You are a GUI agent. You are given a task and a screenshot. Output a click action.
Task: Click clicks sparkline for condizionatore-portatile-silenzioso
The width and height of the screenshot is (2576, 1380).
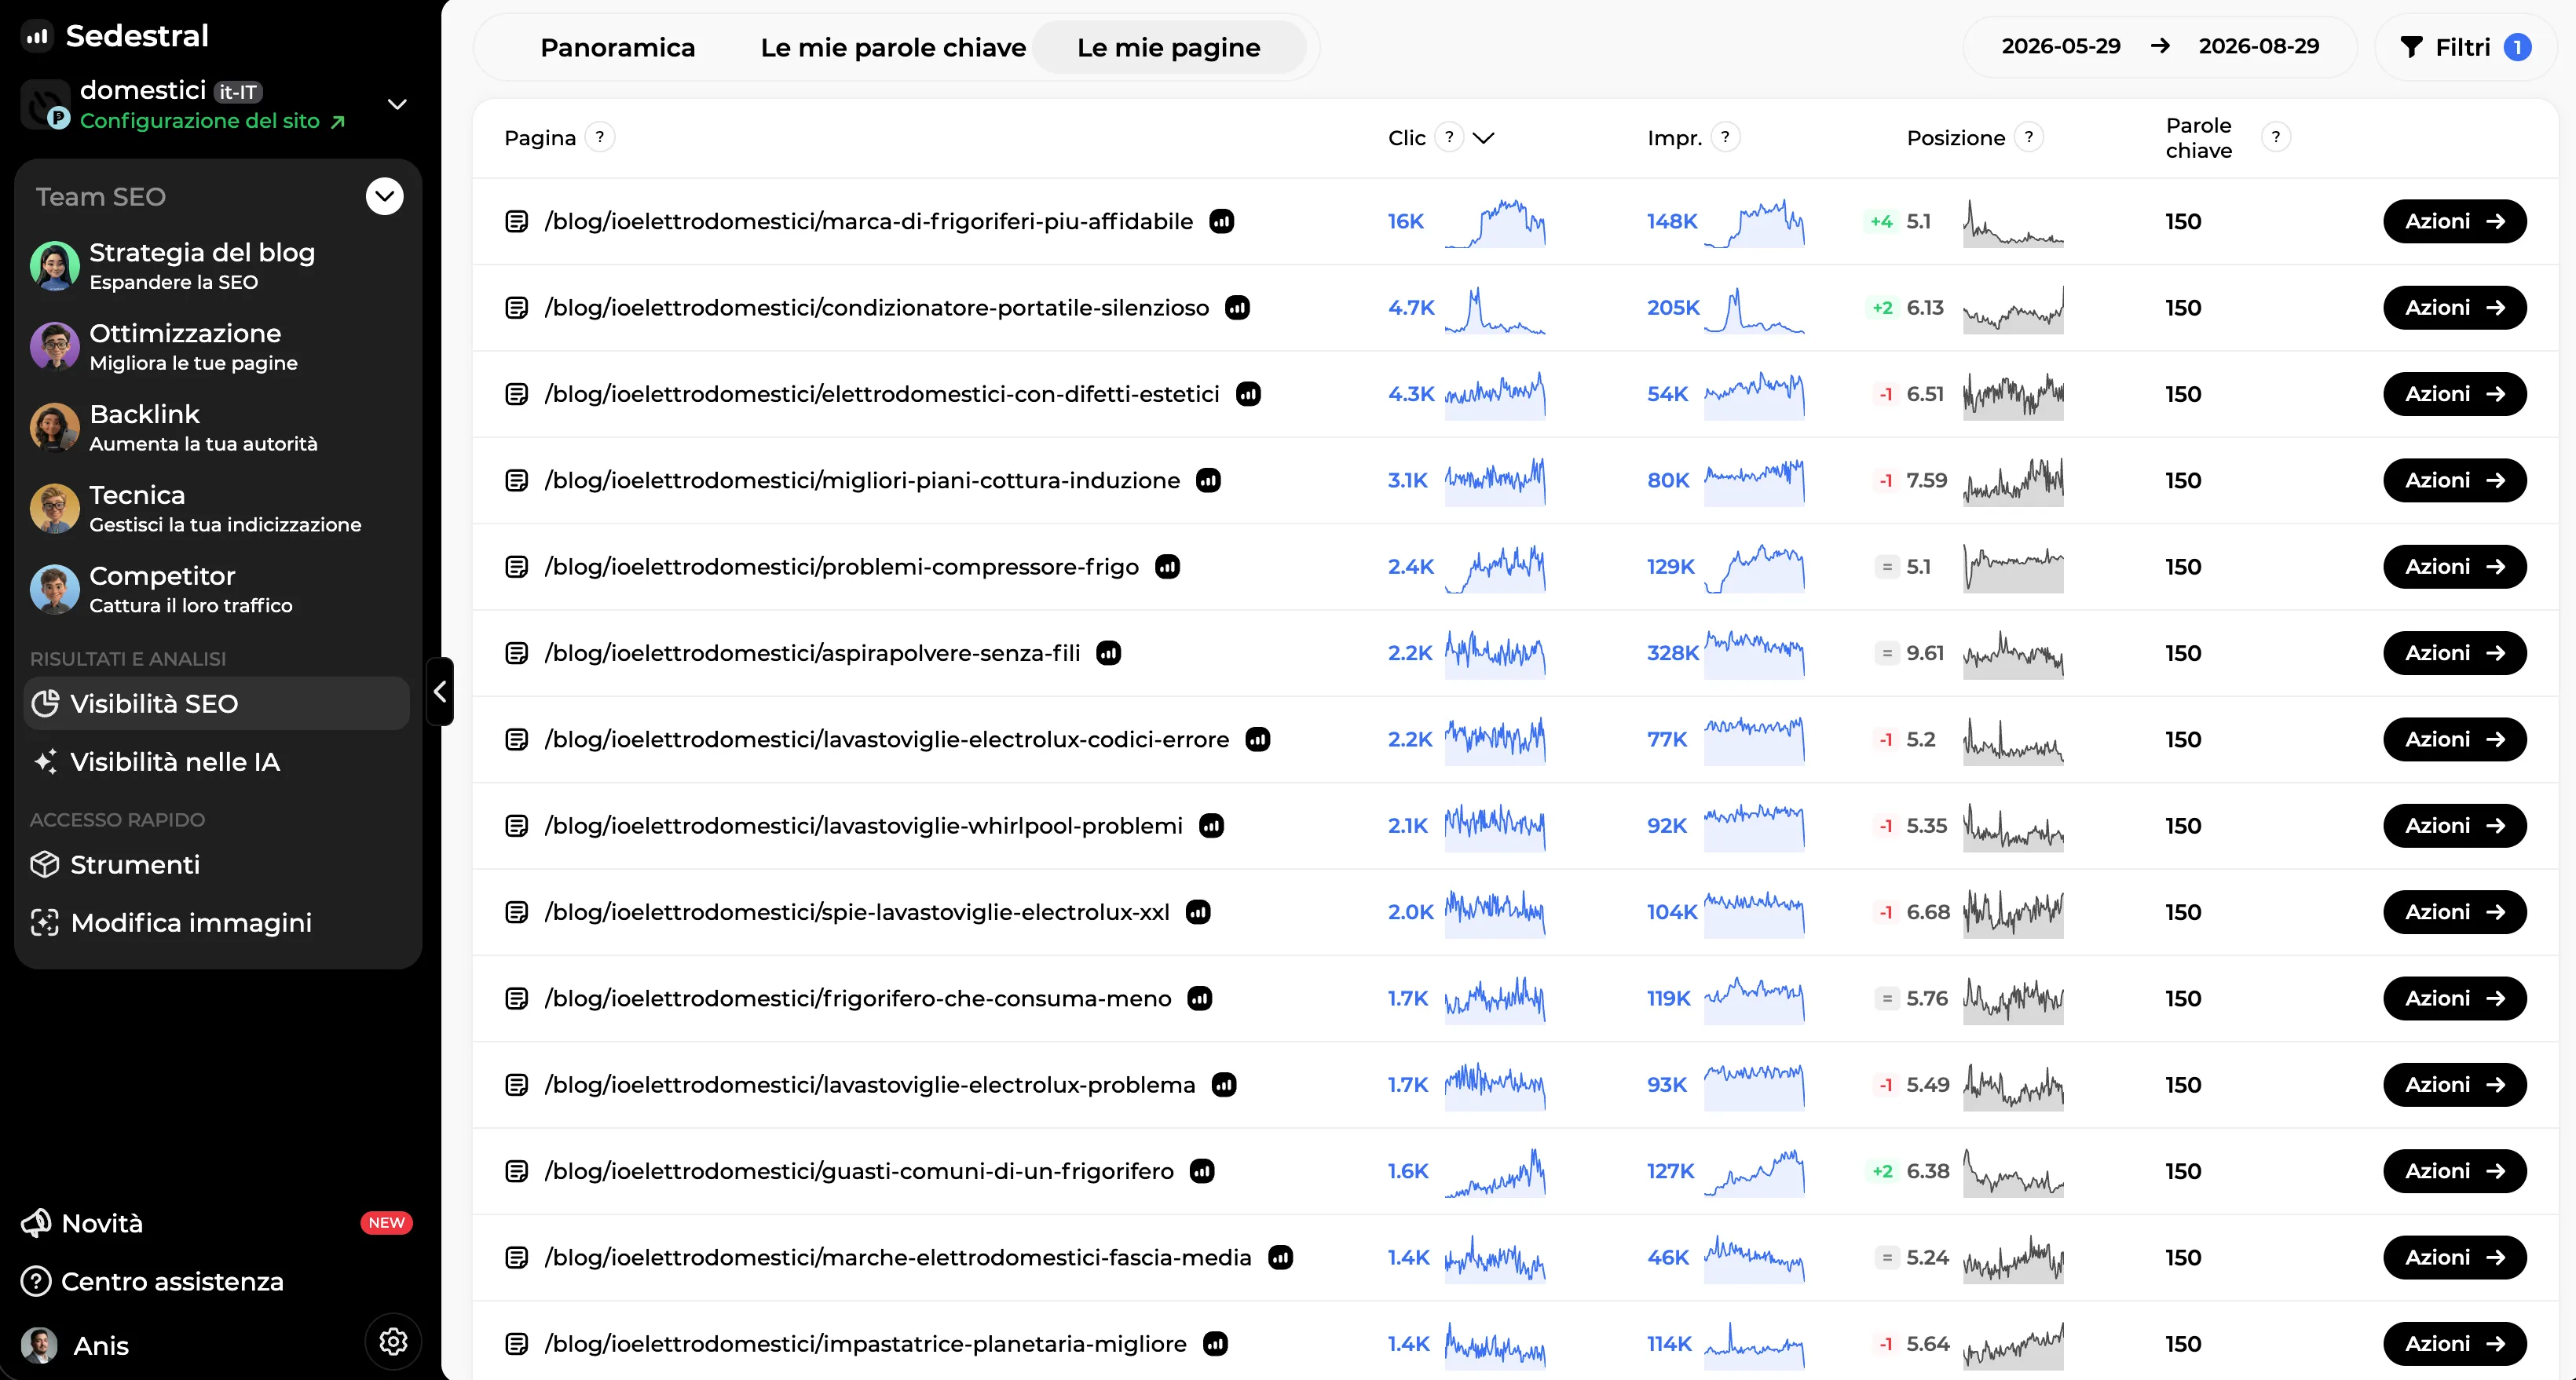tap(1494, 310)
